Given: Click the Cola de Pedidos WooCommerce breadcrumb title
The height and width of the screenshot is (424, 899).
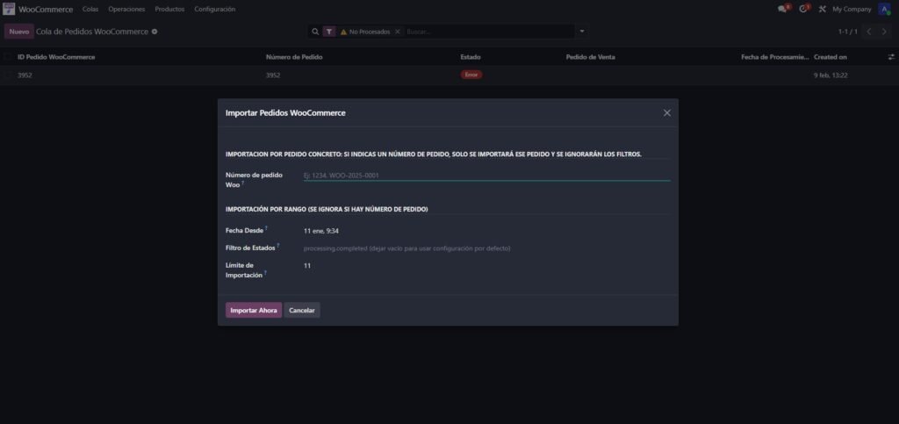Looking at the screenshot, I should coord(92,32).
